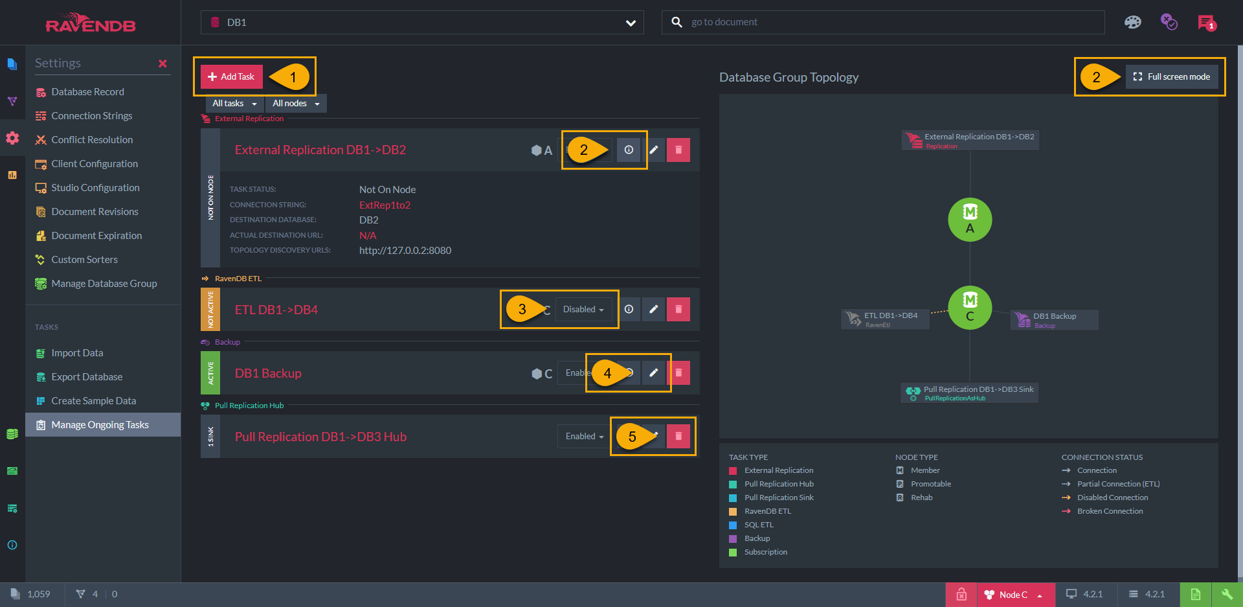
Task: Open the Documents sidebar icon
Action: [x=12, y=63]
